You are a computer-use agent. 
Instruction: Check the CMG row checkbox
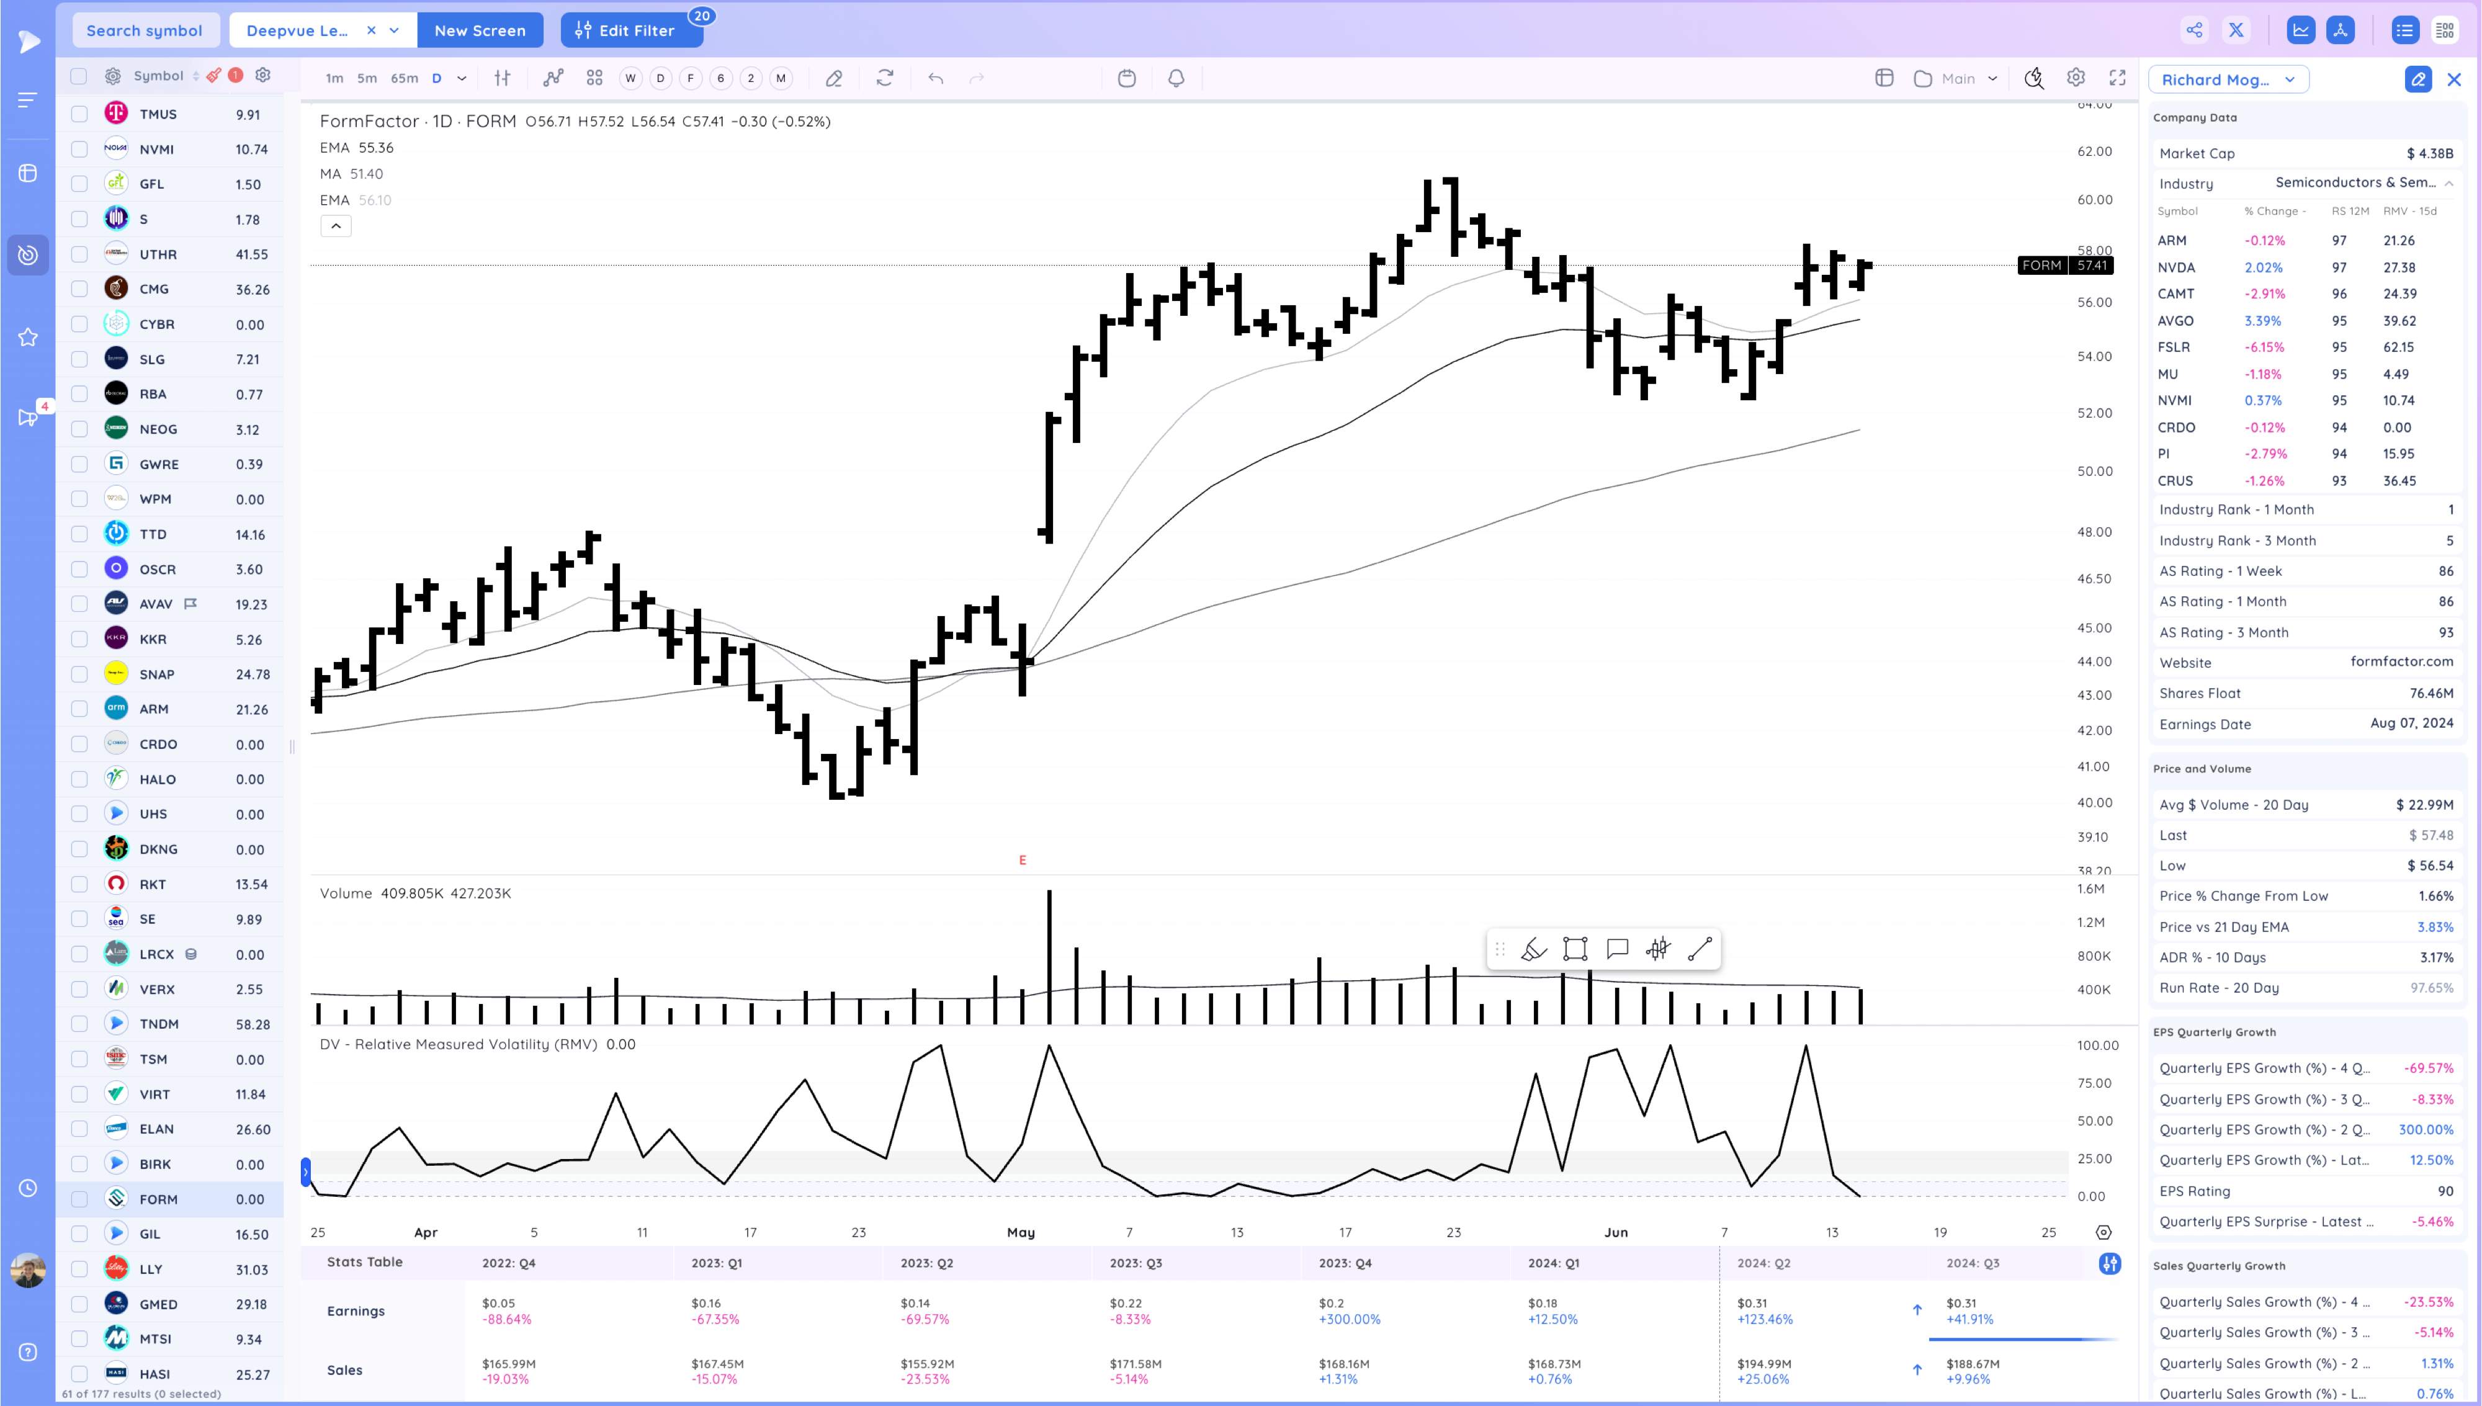[79, 289]
